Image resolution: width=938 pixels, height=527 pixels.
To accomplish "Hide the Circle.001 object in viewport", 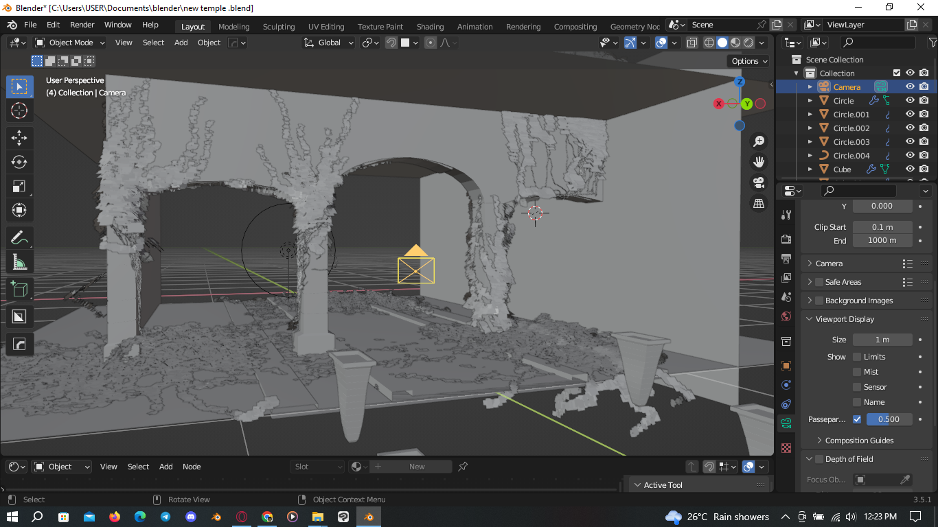I will [910, 115].
